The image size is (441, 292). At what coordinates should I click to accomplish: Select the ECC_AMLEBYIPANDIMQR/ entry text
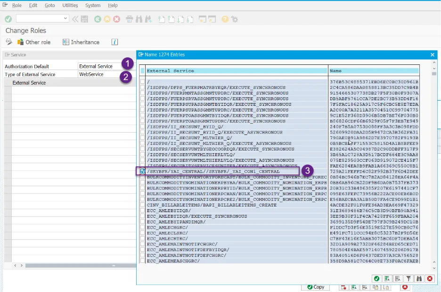tap(176, 222)
